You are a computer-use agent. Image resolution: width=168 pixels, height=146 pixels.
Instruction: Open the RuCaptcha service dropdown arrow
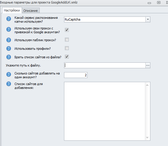pos(148,19)
